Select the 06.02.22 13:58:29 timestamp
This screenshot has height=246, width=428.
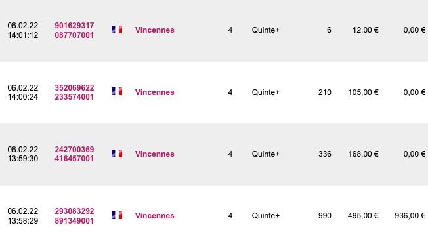click(23, 216)
